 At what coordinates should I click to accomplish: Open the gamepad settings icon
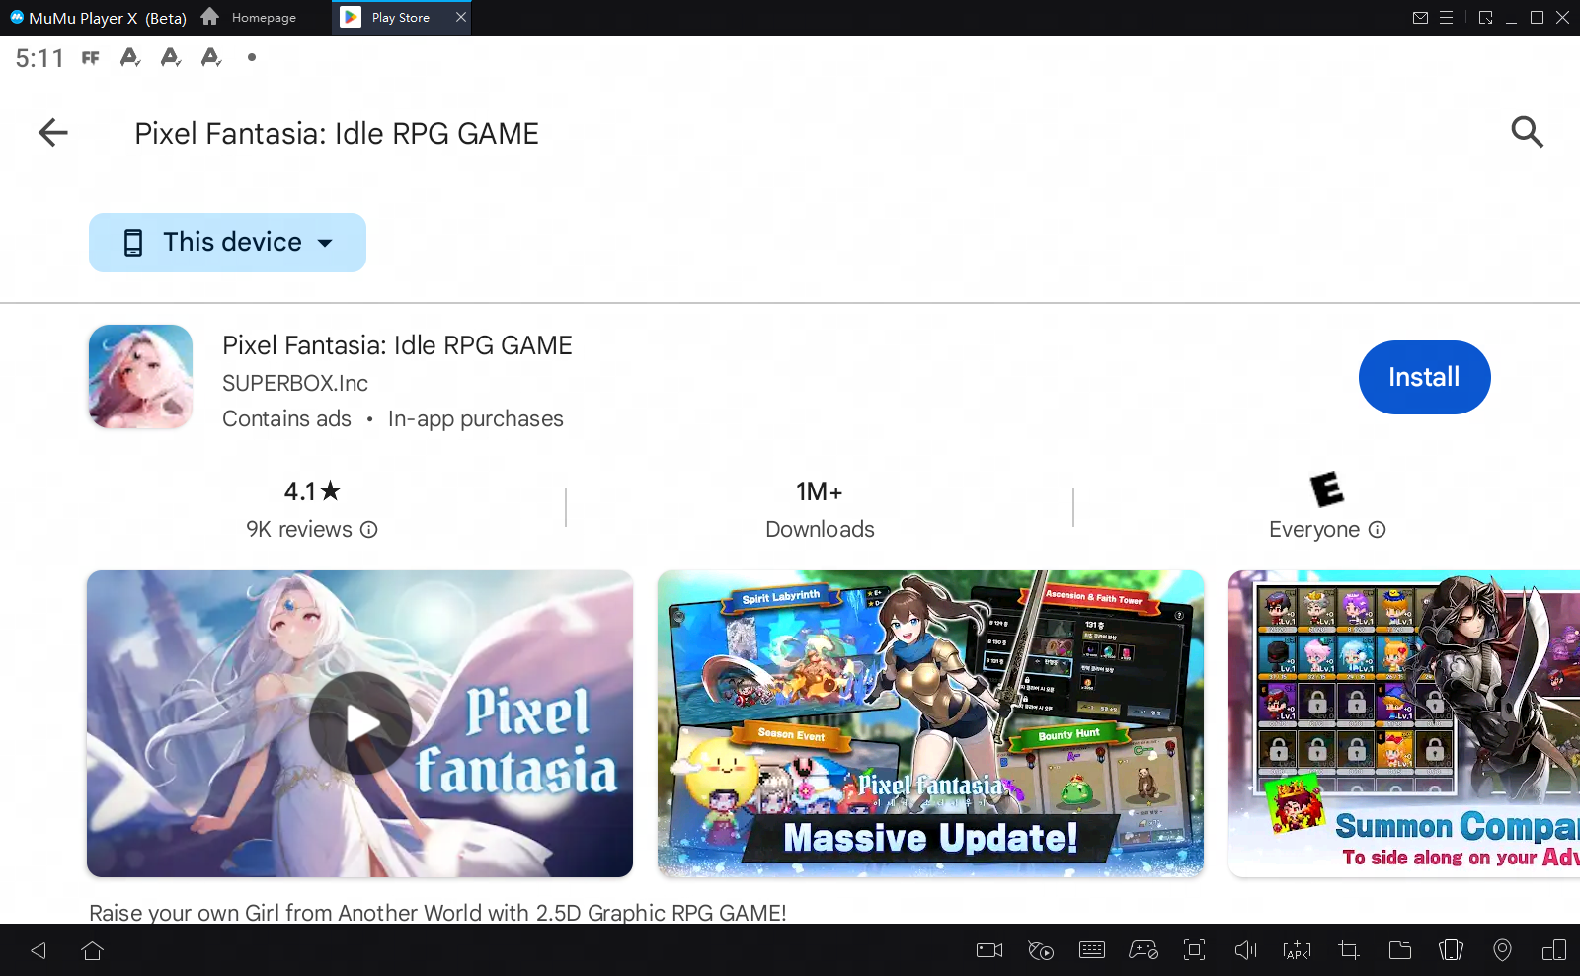pyautogui.click(x=1144, y=950)
